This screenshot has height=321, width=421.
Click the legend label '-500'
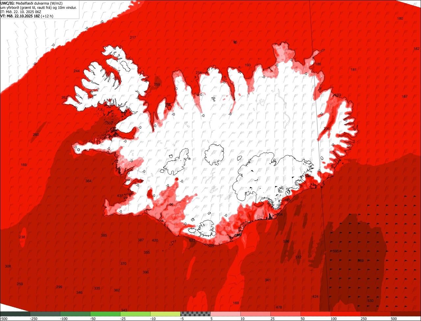[x=4, y=319]
